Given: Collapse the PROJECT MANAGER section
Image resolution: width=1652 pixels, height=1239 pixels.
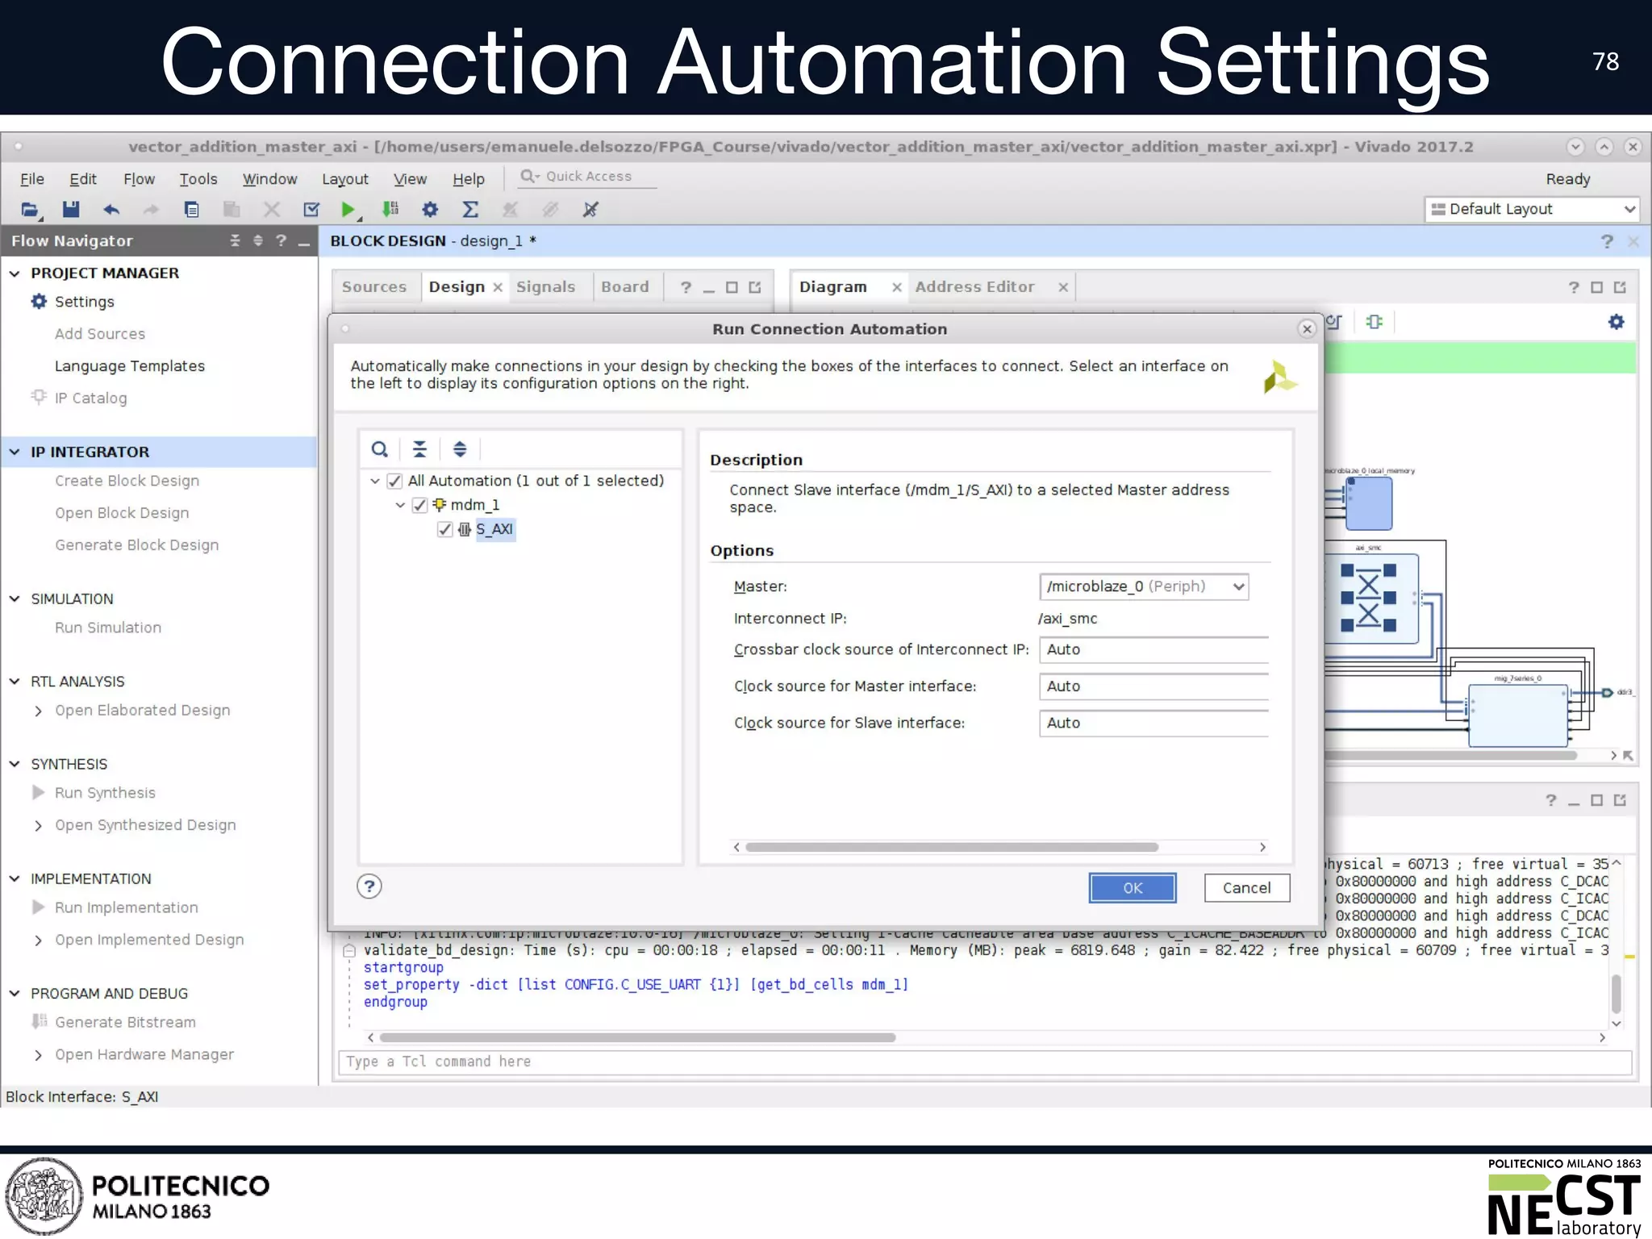Looking at the screenshot, I should coord(15,273).
